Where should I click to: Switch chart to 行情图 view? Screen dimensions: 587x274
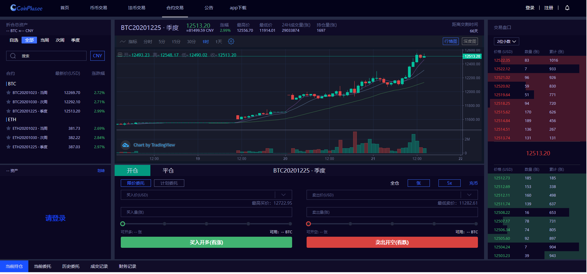click(451, 41)
